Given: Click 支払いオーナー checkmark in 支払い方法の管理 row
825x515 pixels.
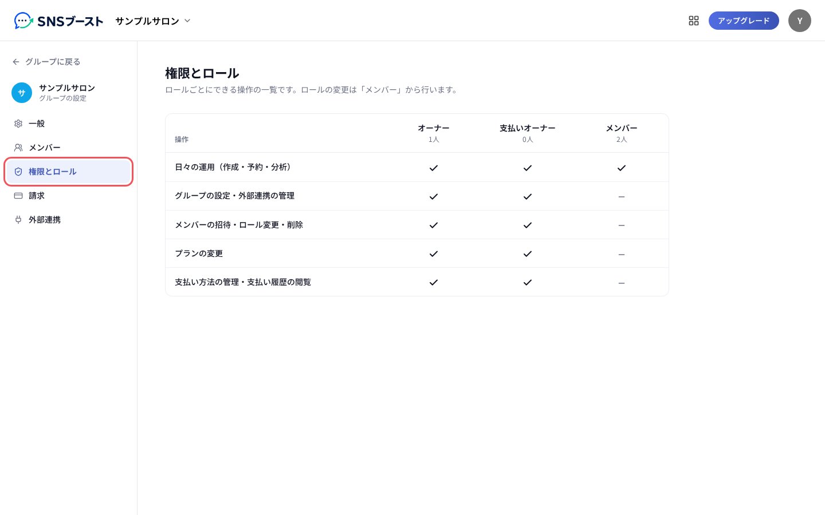Looking at the screenshot, I should 528,282.
